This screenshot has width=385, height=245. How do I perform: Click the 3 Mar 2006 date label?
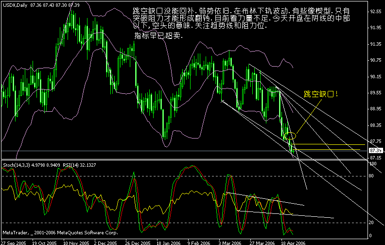point(230,243)
